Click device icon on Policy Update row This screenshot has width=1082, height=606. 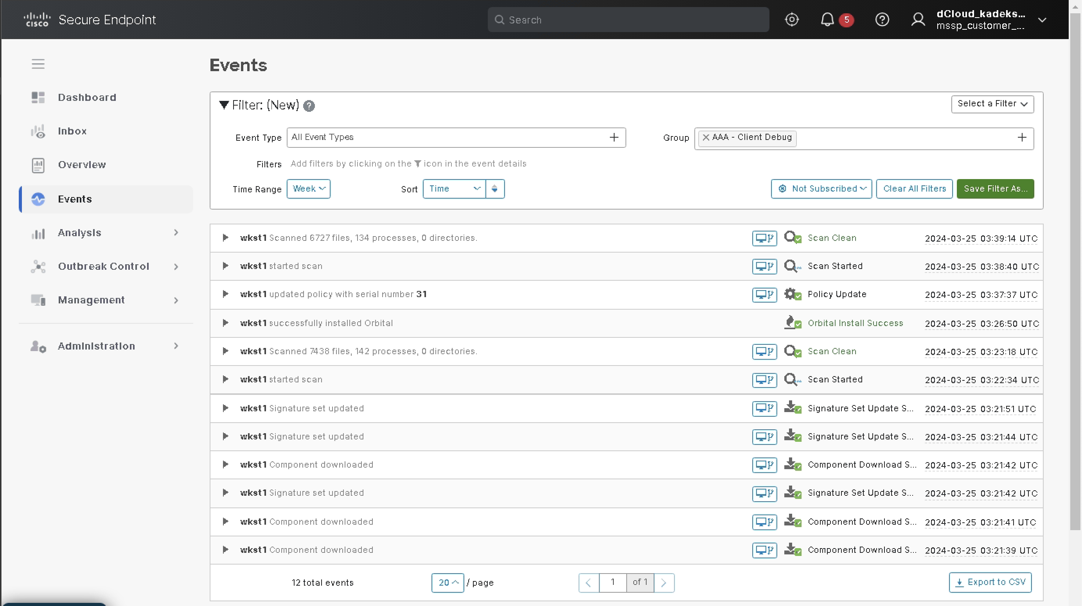point(764,295)
